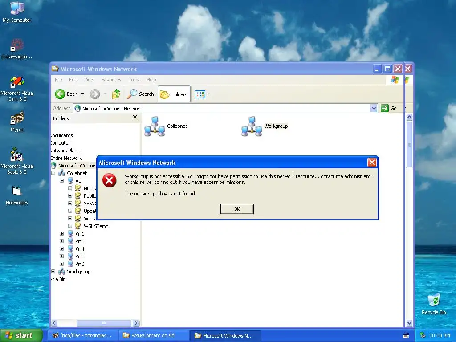Click OK in the error dialog

[237, 209]
